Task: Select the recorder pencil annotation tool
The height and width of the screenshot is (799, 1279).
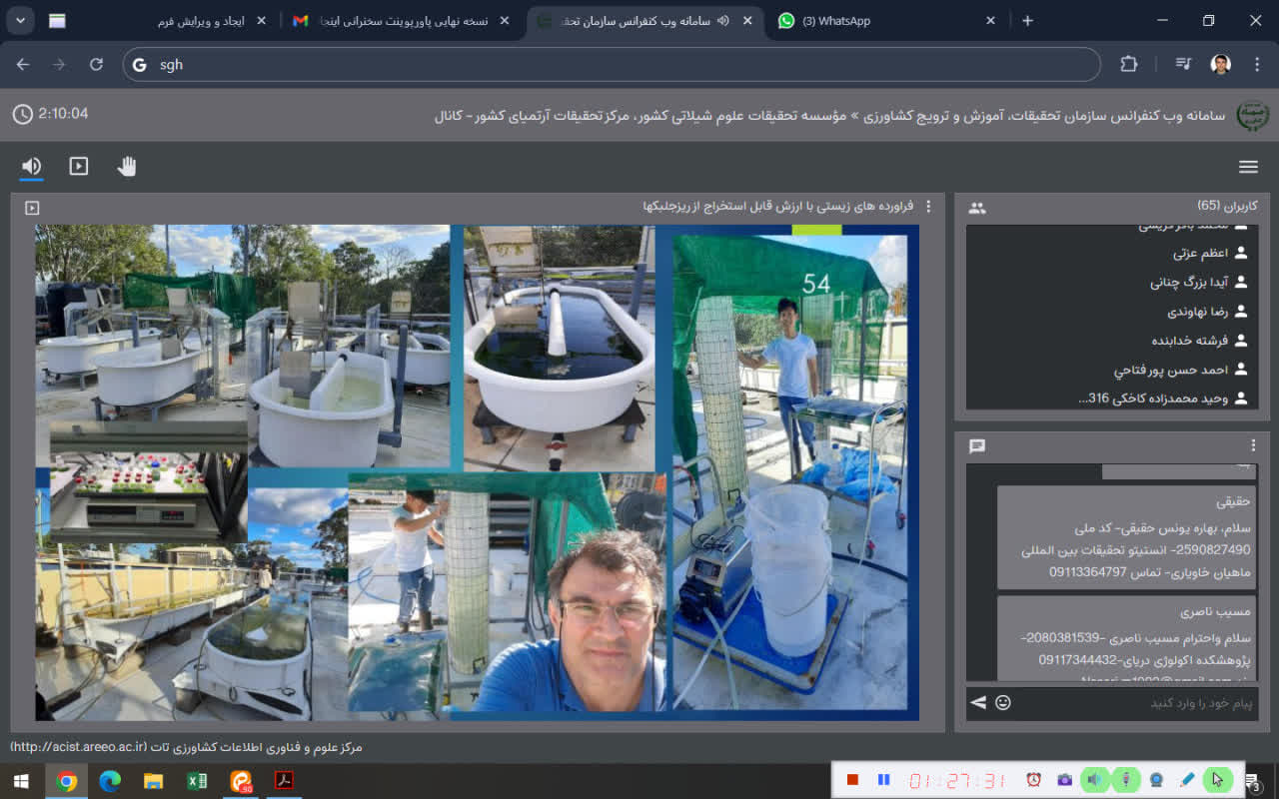Action: point(1187,779)
